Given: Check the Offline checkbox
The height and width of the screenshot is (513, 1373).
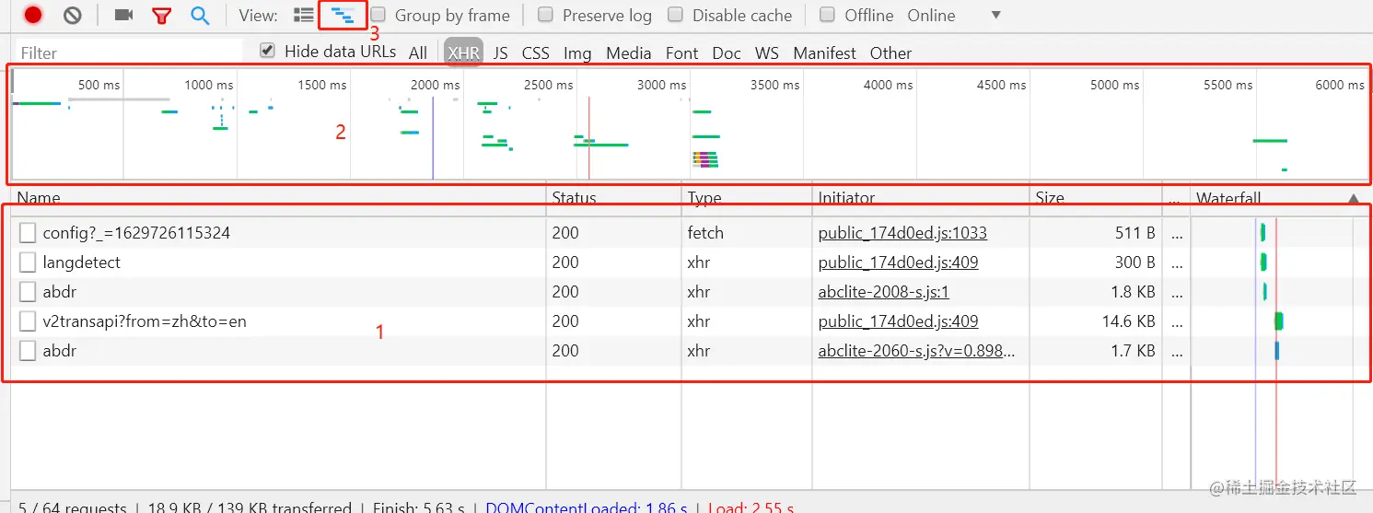Looking at the screenshot, I should [827, 15].
